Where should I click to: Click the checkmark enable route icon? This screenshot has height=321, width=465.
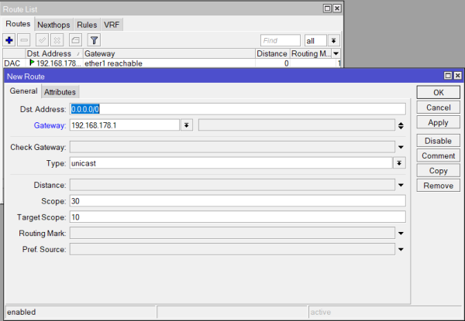(x=43, y=39)
